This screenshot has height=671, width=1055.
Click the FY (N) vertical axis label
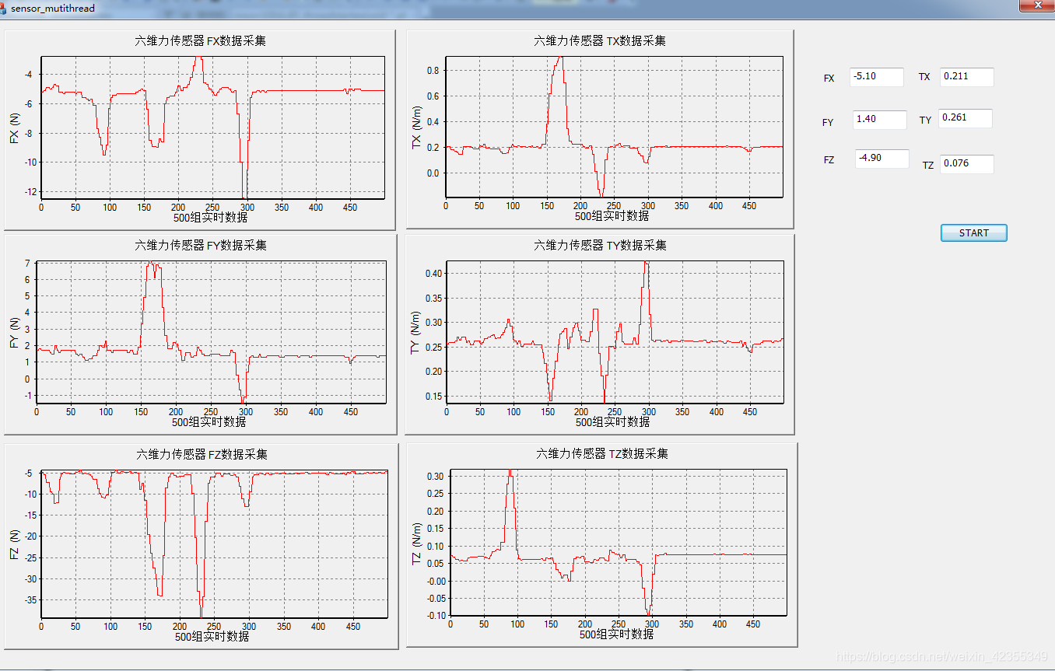[15, 333]
